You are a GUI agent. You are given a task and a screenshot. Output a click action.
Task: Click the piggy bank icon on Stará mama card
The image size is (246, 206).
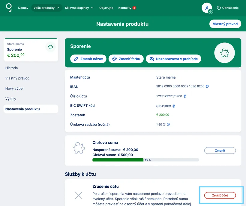click(51, 47)
